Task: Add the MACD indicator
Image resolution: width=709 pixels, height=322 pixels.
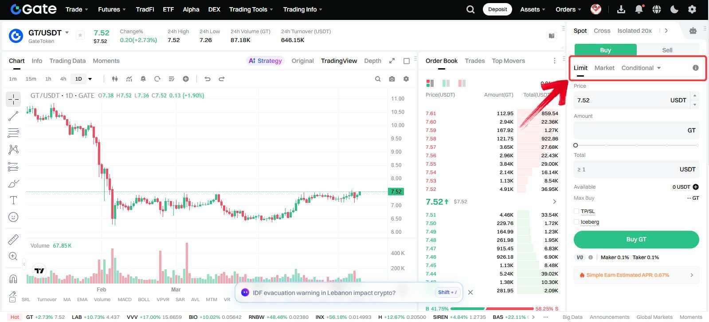Action: [x=125, y=299]
